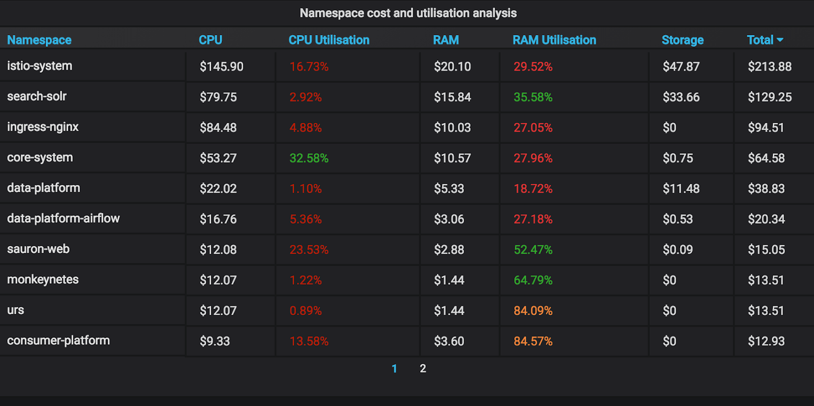Click the $38.83 total value
Image resolution: width=814 pixels, height=406 pixels.
point(767,189)
